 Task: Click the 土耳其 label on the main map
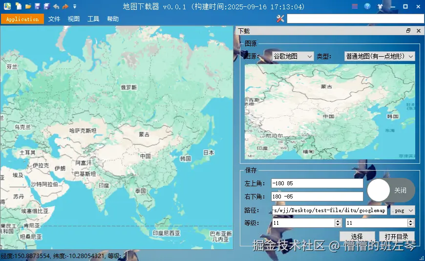point(27,152)
